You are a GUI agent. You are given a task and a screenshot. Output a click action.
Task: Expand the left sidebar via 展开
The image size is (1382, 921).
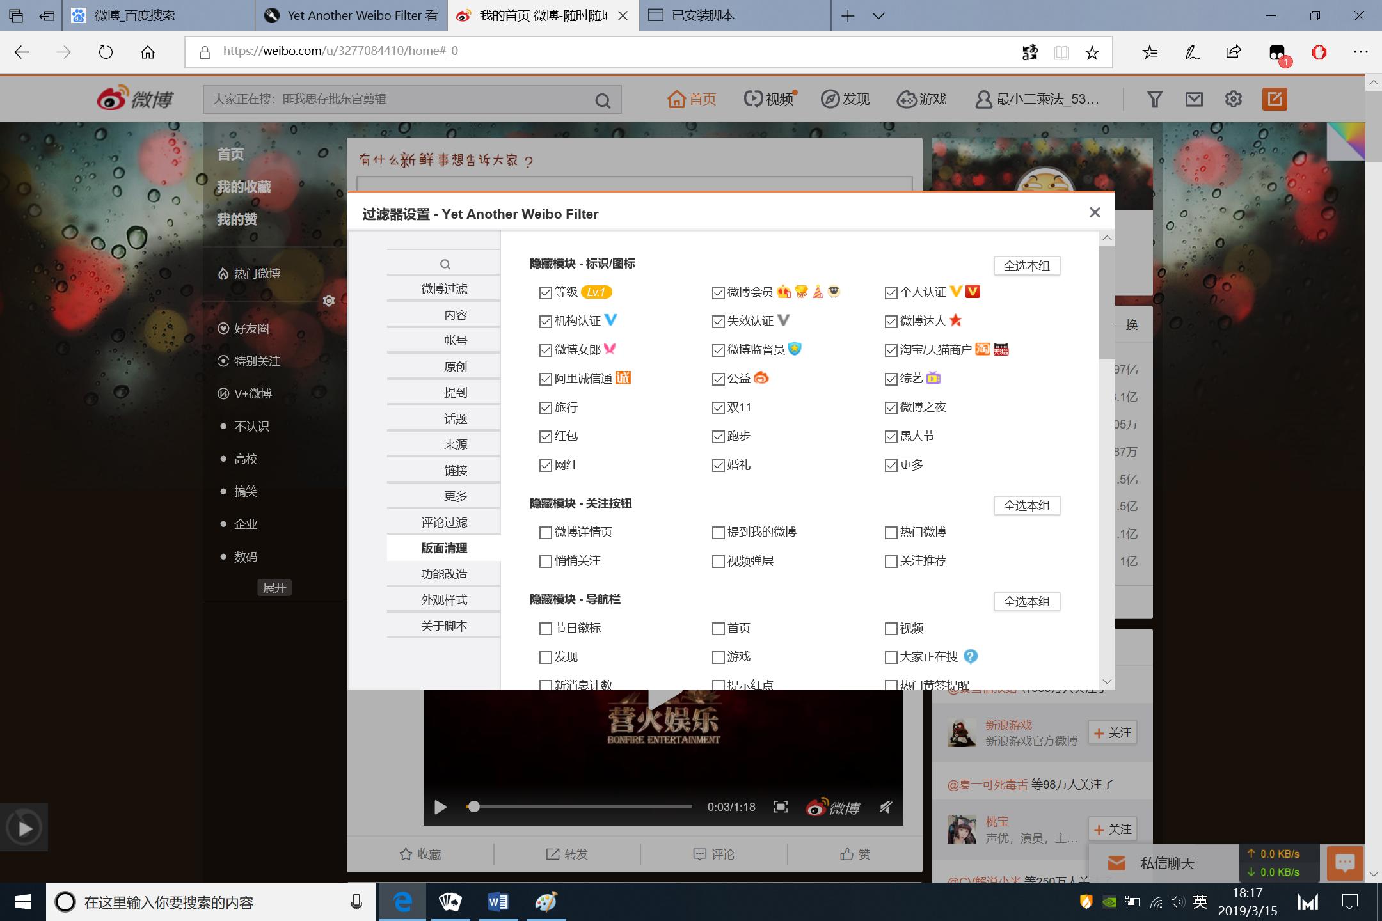point(274,587)
